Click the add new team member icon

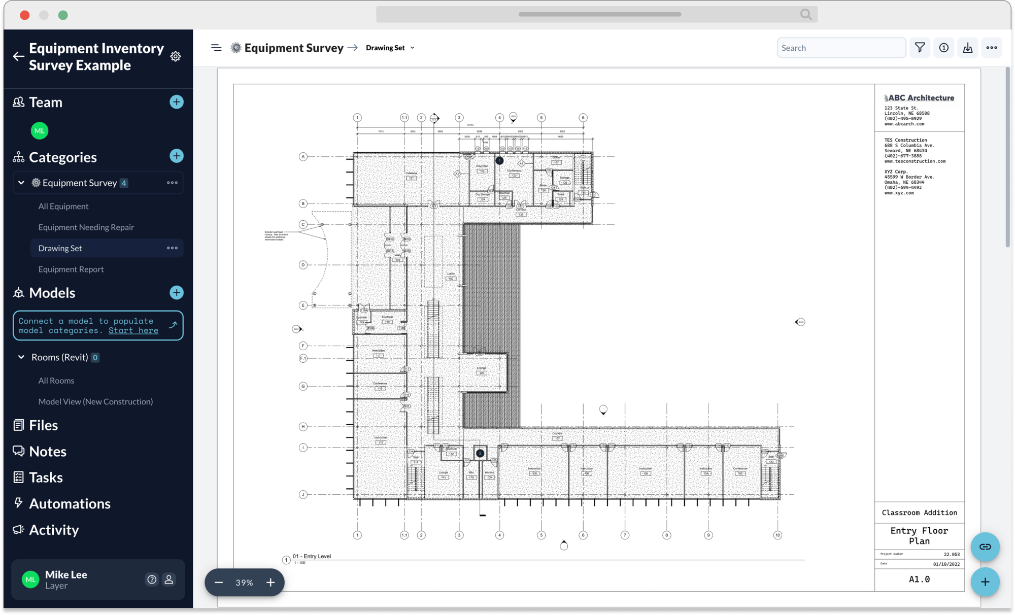pos(176,102)
